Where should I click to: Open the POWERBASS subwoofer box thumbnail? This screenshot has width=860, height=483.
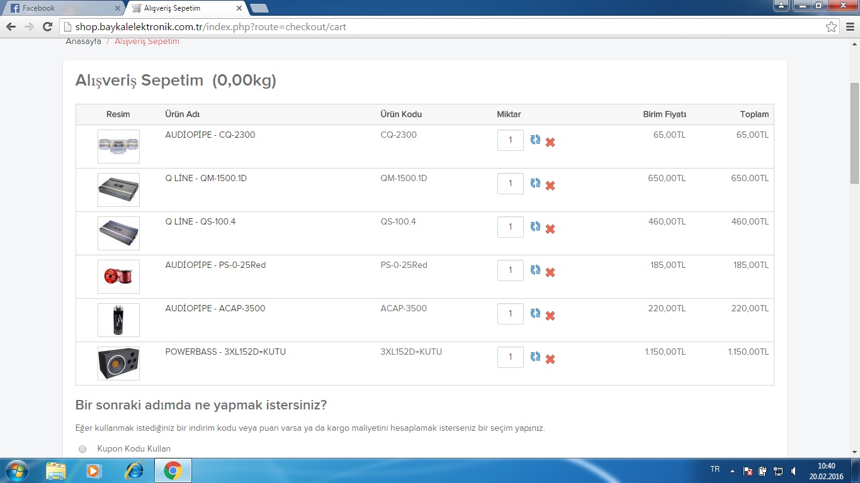pos(118,364)
